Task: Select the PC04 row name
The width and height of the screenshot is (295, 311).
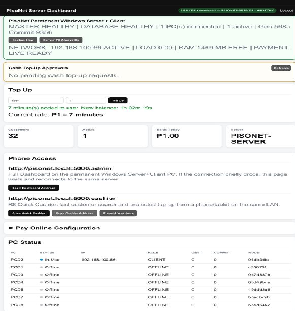Action: (x=17, y=282)
